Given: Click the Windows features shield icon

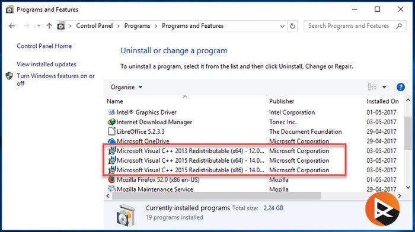Looking at the screenshot, I should (9, 76).
